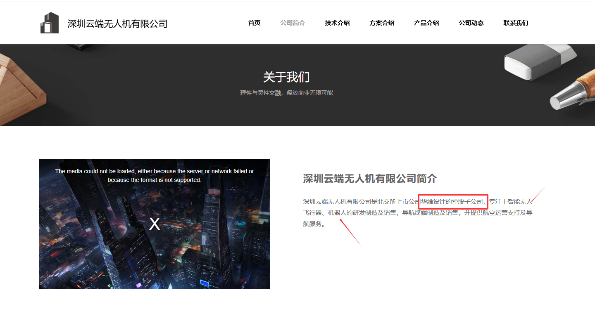The image size is (595, 309).
Task: Click the 航服务 ending text line
Action: tap(314, 224)
